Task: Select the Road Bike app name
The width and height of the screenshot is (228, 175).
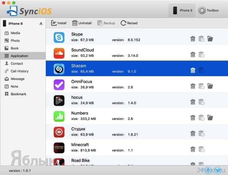Action: pos(81,160)
